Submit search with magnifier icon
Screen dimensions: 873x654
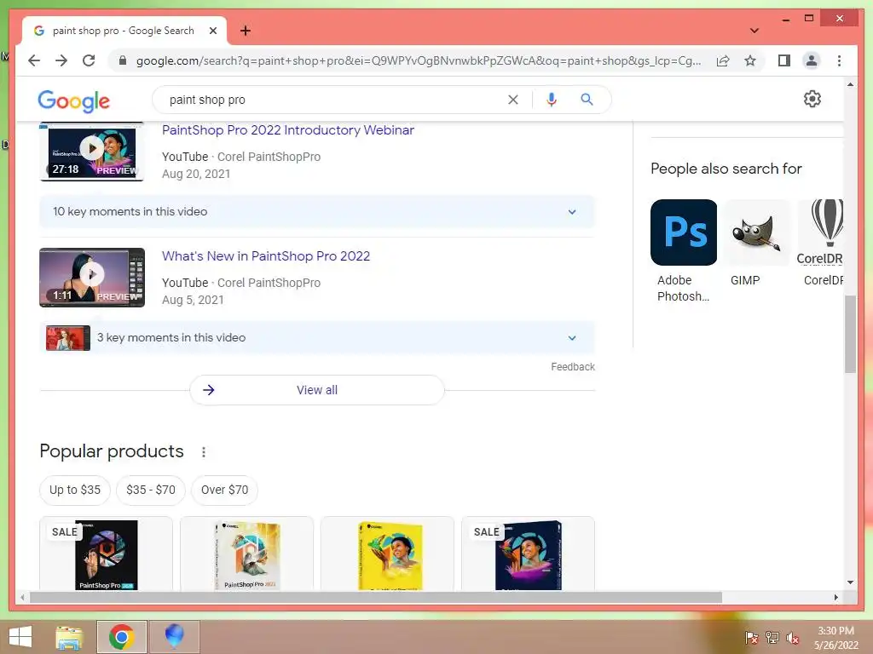coord(587,100)
